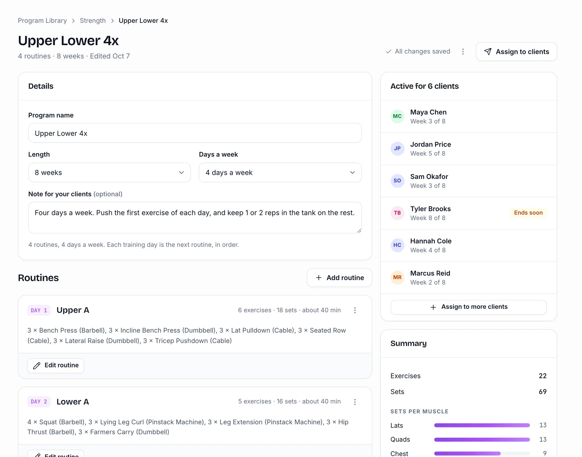Click Add routine button
The height and width of the screenshot is (457, 582).
339,278
